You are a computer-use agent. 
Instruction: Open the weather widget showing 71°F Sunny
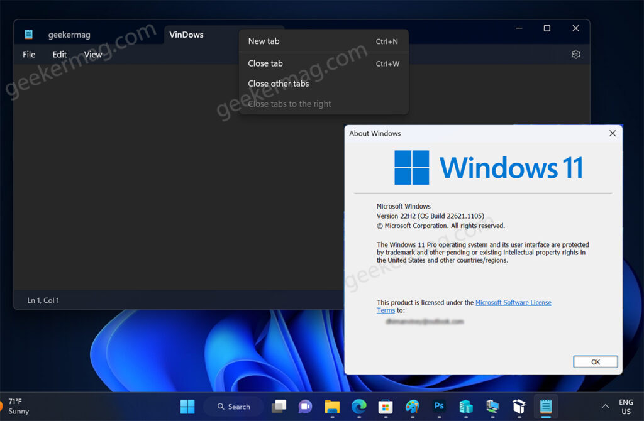[x=16, y=406]
